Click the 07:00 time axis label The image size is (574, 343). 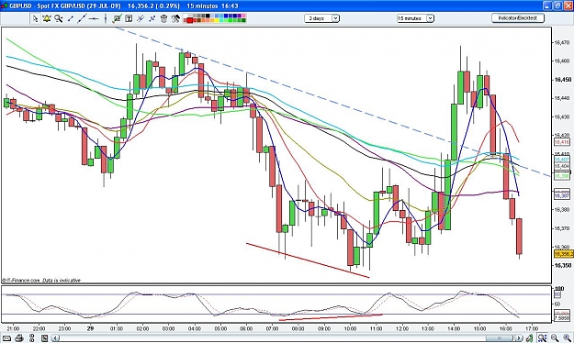click(273, 328)
